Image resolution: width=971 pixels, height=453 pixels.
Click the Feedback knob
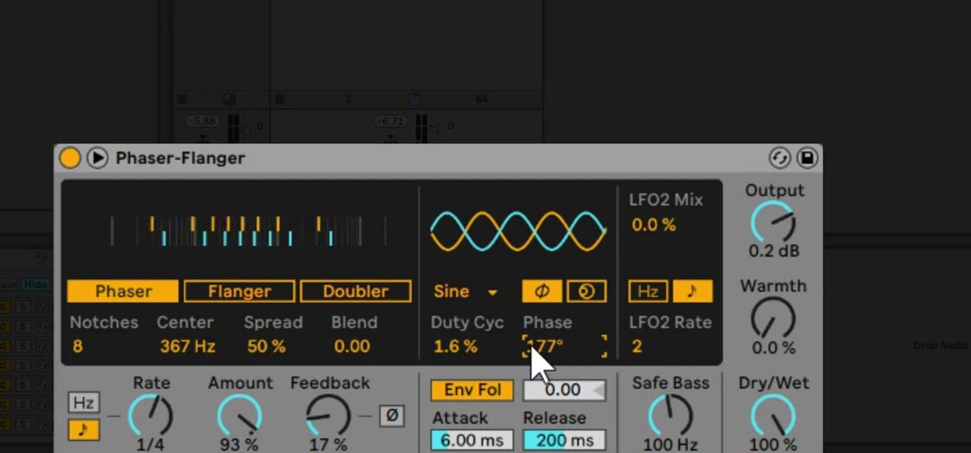[x=329, y=416]
